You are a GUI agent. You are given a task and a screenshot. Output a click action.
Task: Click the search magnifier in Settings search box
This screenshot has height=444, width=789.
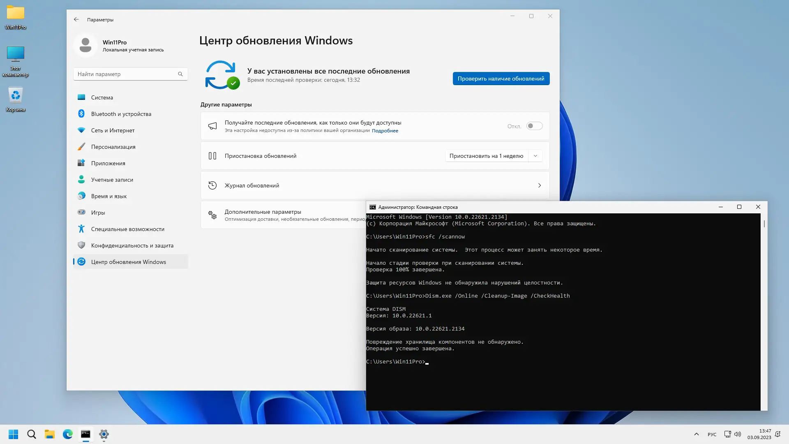pyautogui.click(x=180, y=74)
